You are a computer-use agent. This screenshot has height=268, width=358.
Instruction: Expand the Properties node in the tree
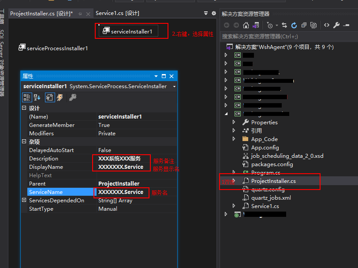point(234,122)
